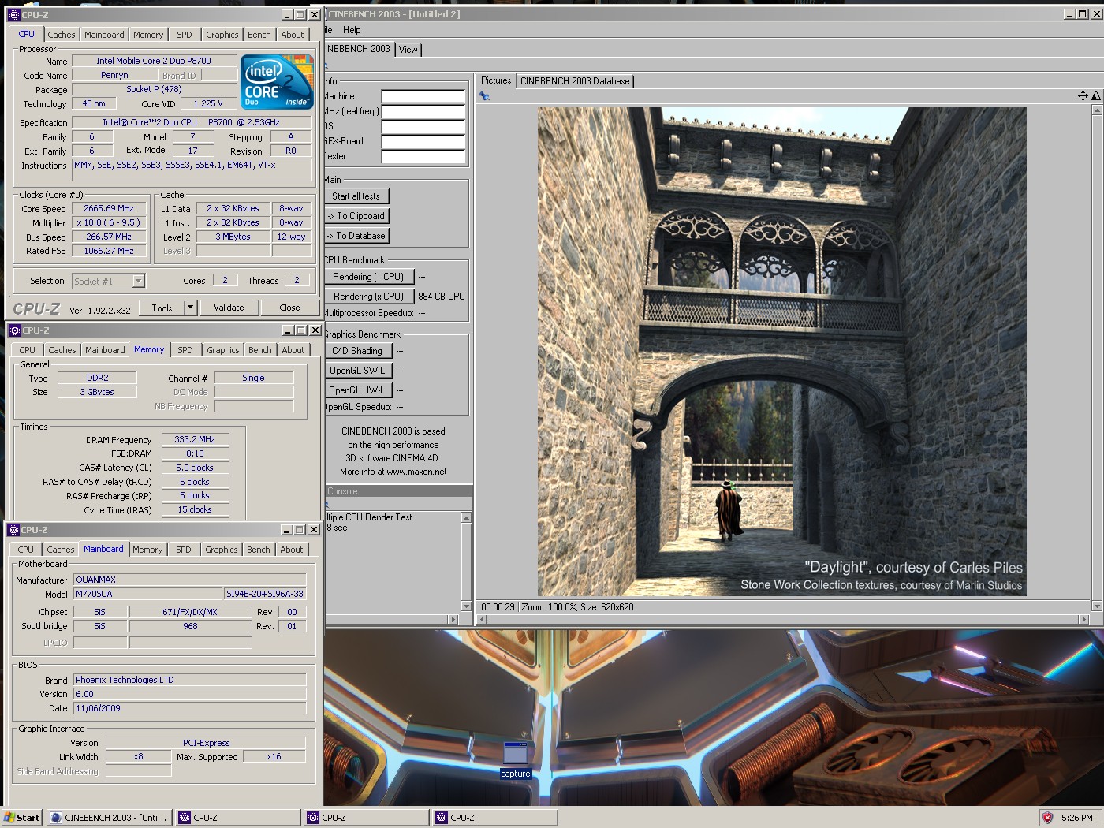Open Bench tab in top CPU-Z window

tap(259, 35)
